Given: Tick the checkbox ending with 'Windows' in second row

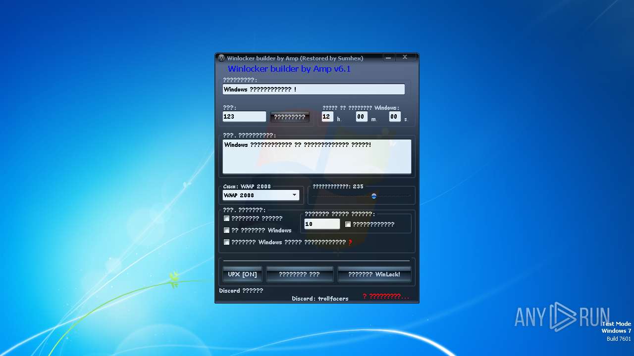Looking at the screenshot, I should 227,230.
